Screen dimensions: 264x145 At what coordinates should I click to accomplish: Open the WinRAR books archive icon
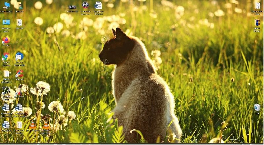[257, 23]
